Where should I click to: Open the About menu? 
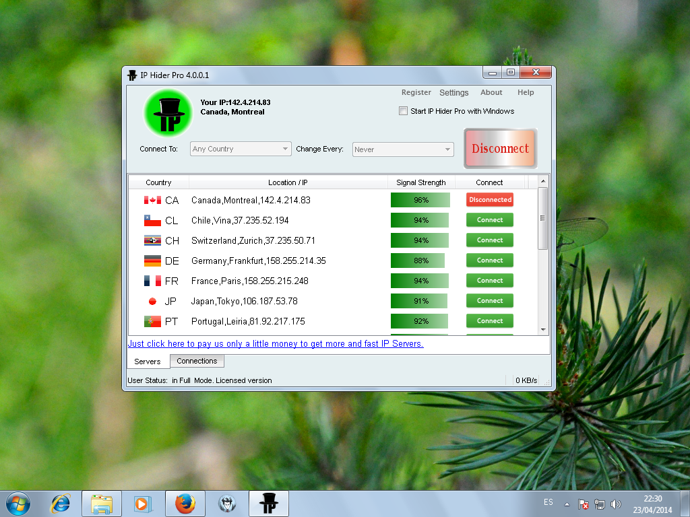[x=491, y=92]
